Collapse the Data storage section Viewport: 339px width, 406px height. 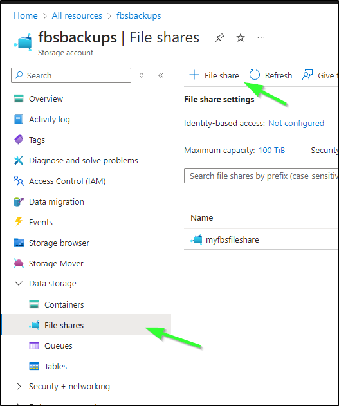point(19,284)
